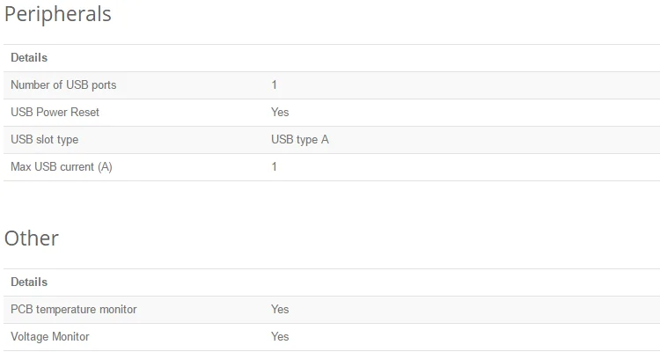Screen dimensions: 660x352
Task: Click the Other section heading
Action: [x=32, y=238]
